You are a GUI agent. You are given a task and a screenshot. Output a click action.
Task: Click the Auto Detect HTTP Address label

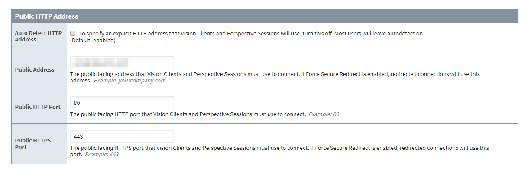pyautogui.click(x=39, y=36)
